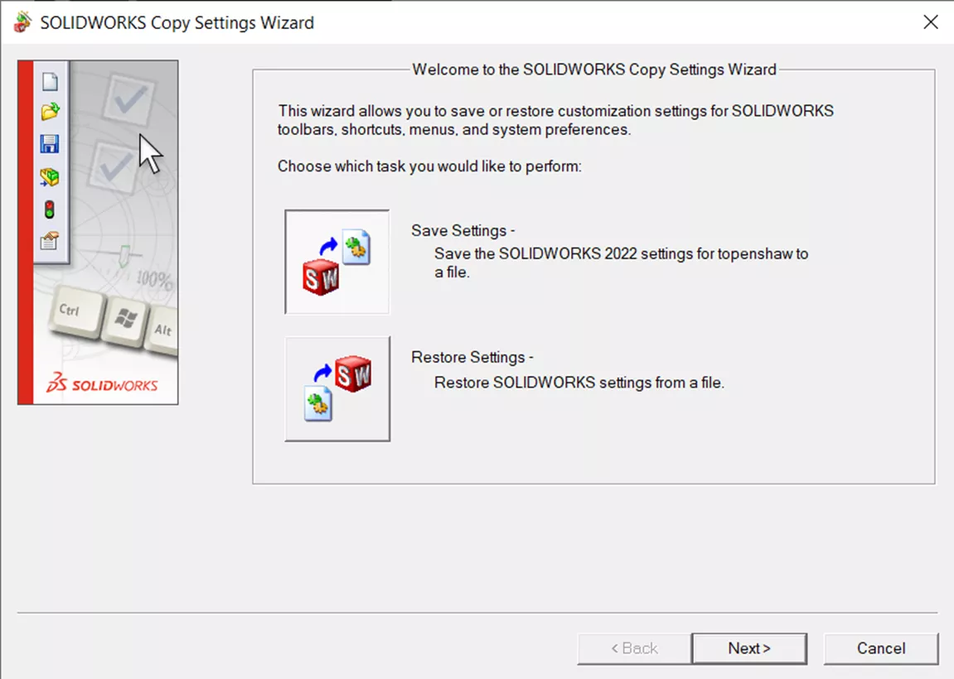Click the Save Settings text label
Image resolution: width=954 pixels, height=679 pixels.
[462, 230]
